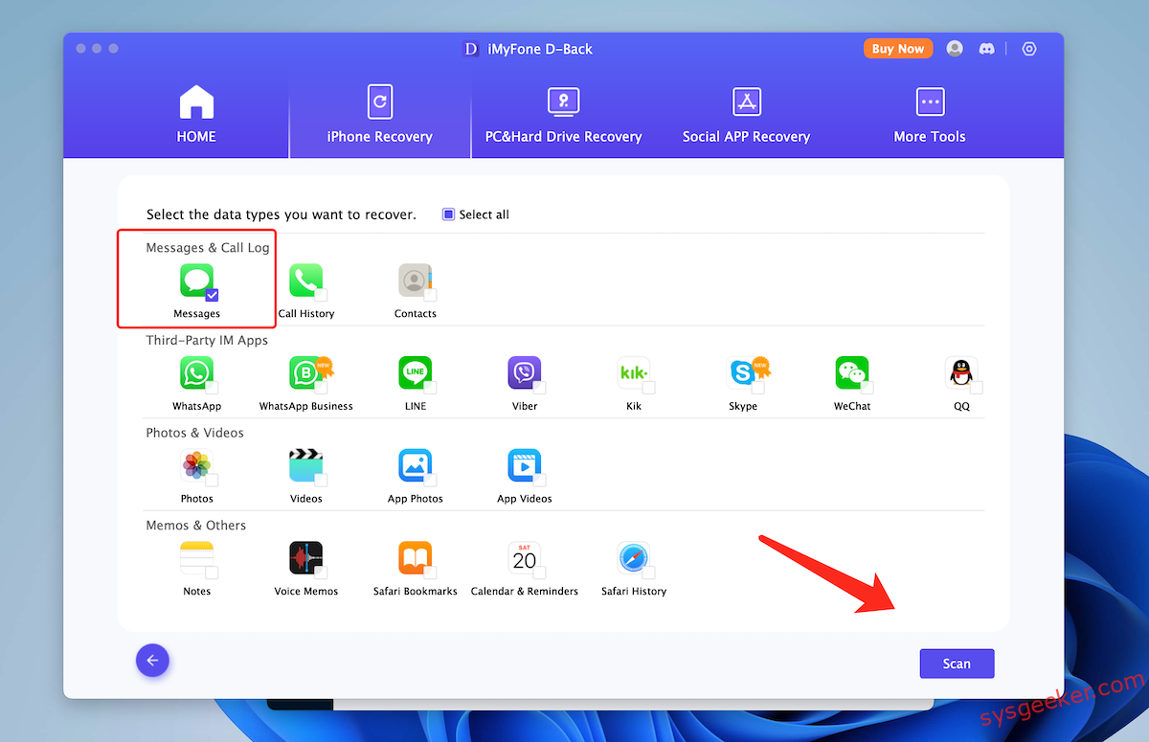The height and width of the screenshot is (742, 1149).
Task: Choose the App Photos icon
Action: 416,466
